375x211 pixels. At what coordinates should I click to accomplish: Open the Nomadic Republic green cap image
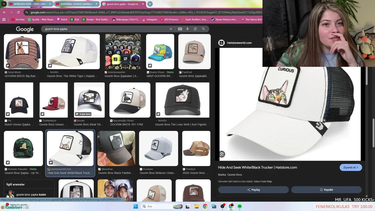coord(23,148)
